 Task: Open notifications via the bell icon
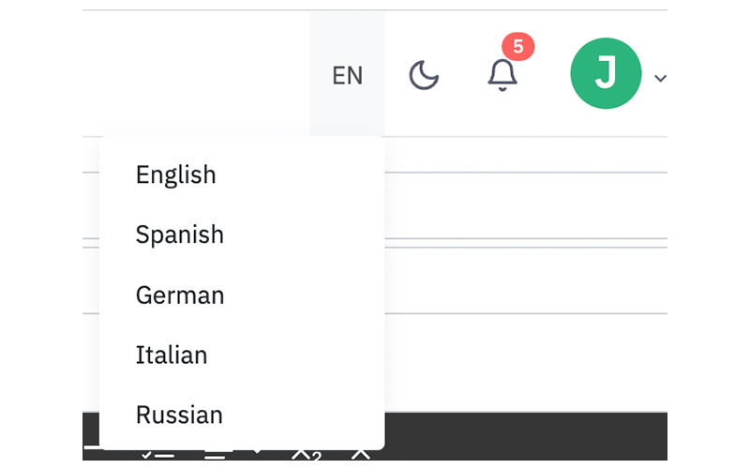click(x=502, y=75)
